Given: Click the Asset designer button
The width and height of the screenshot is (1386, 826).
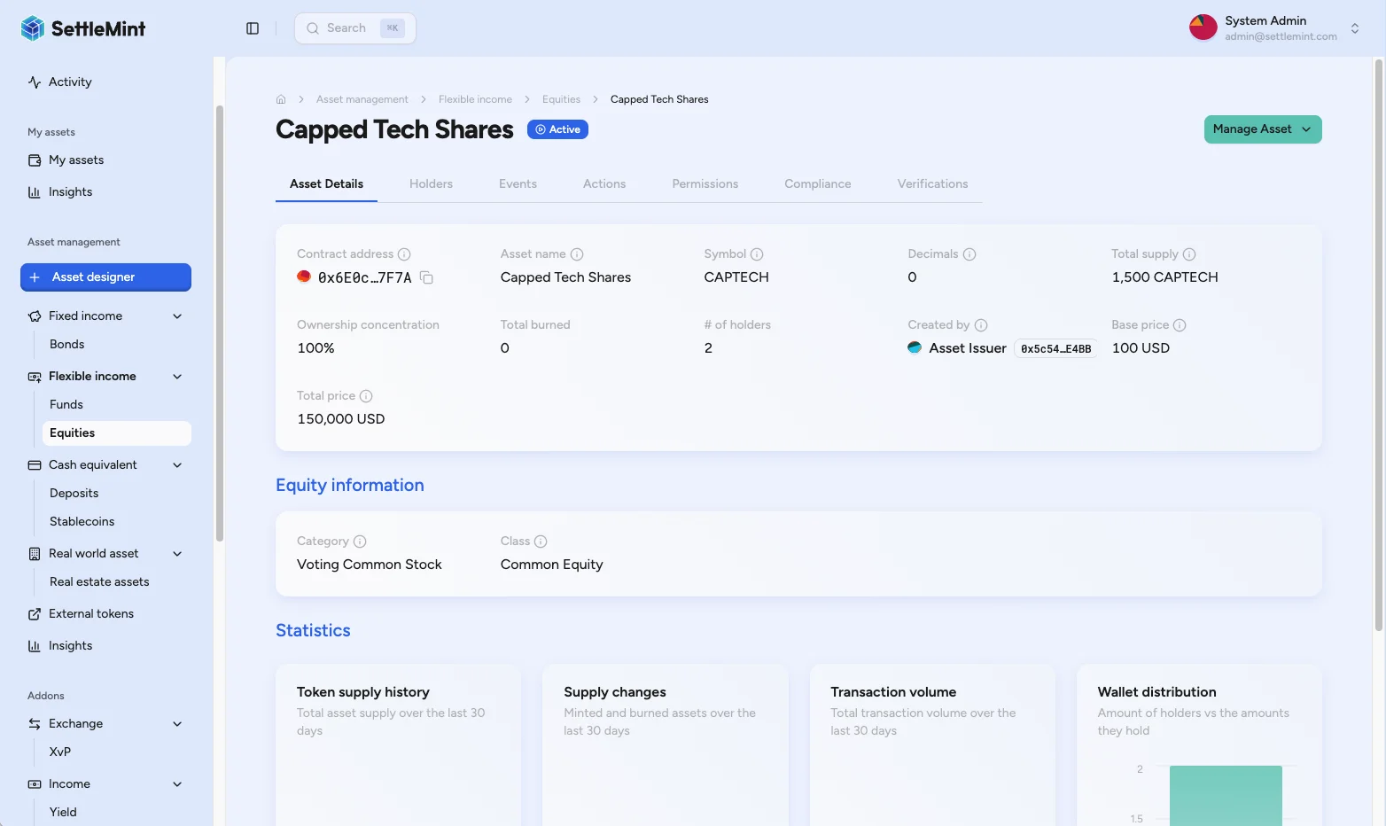Looking at the screenshot, I should point(105,277).
